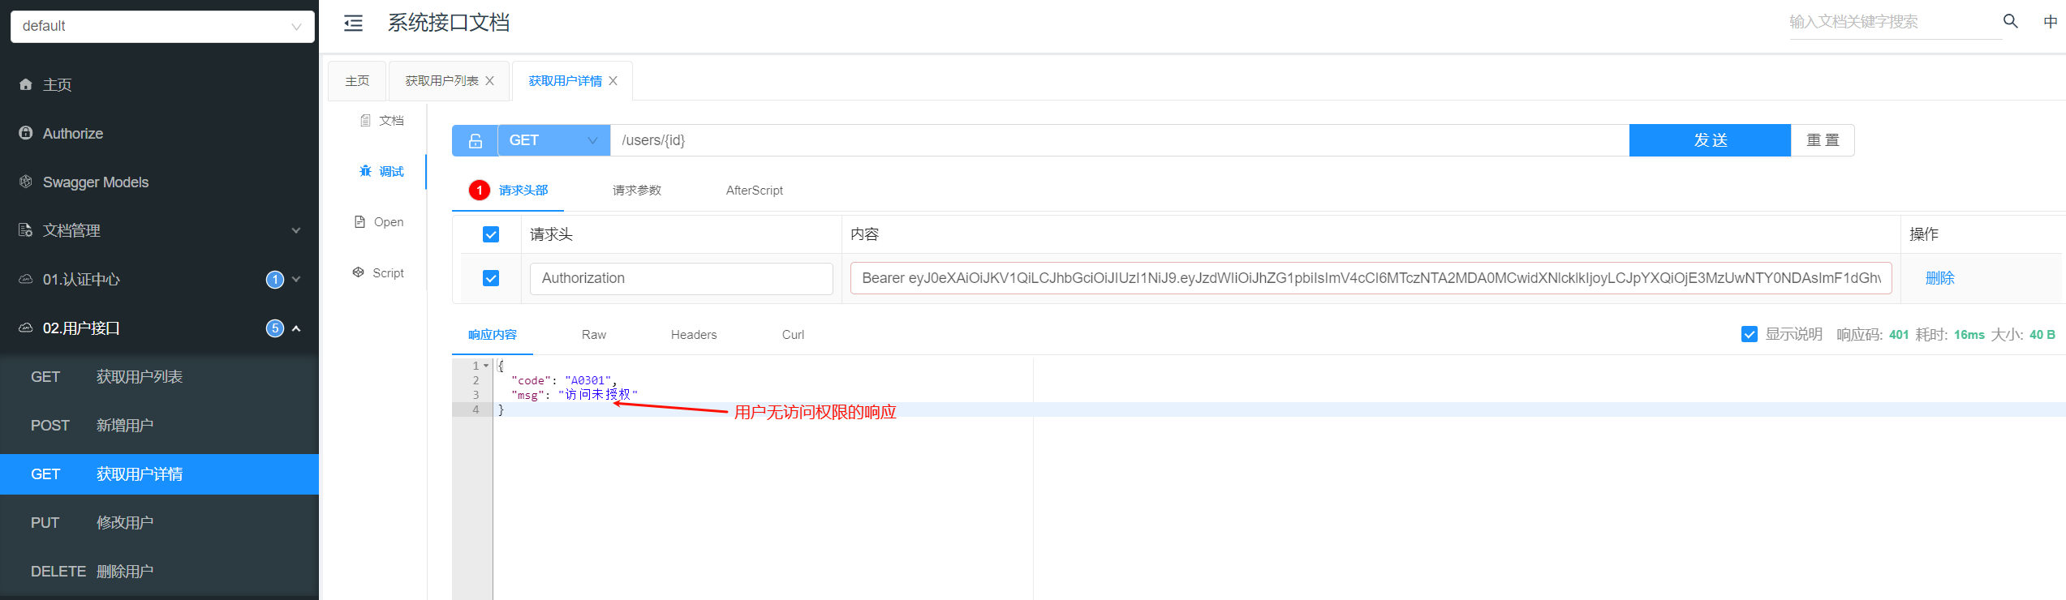Screen dimensions: 2066x600
Task: Select GET 获取用户详情 in sidebar
Action: coord(159,474)
